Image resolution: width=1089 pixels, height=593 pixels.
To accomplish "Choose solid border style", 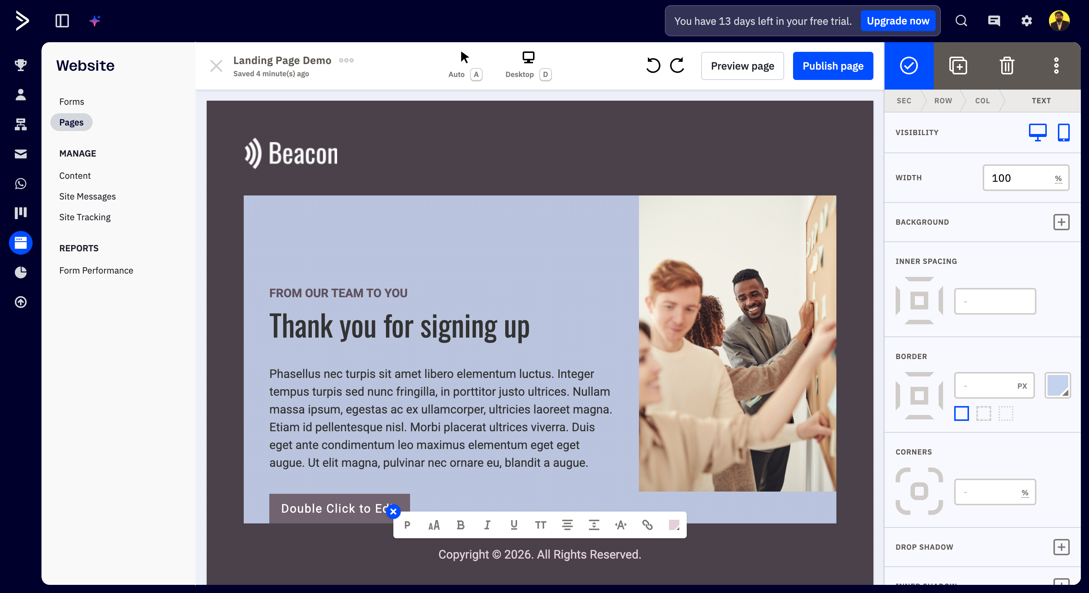I will (961, 413).
